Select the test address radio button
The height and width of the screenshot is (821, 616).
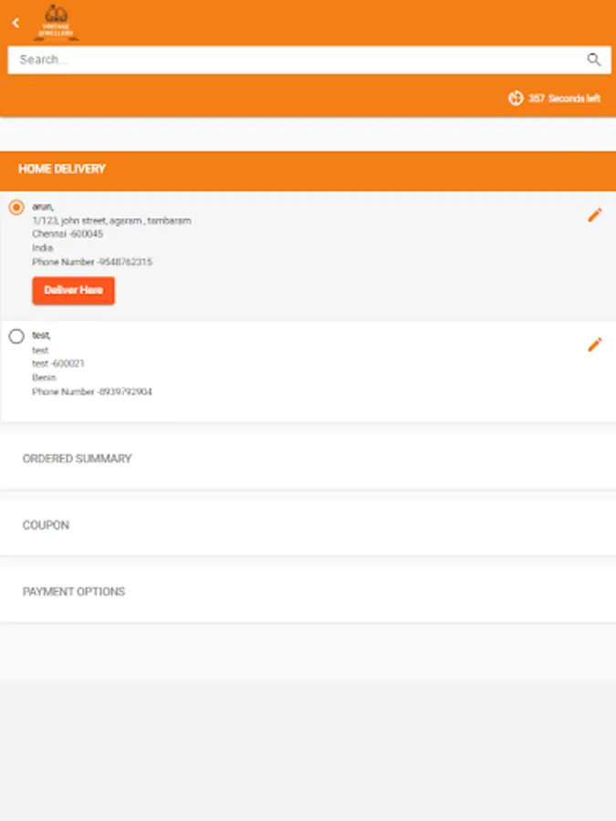(16, 336)
